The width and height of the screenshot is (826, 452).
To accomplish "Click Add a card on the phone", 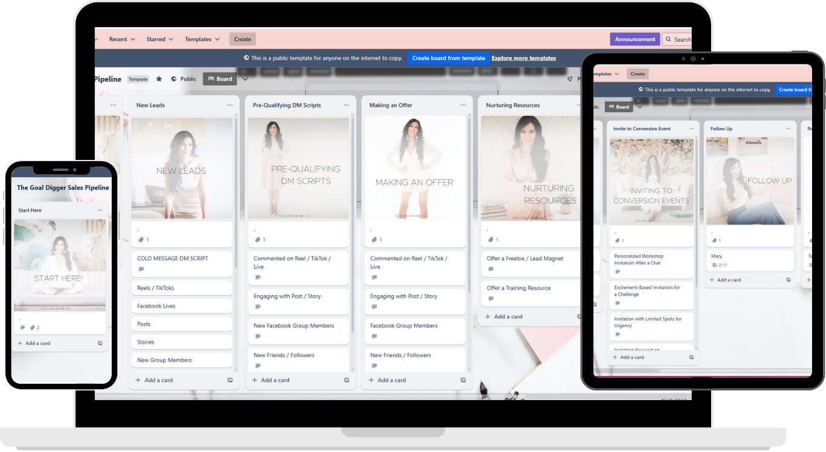I will click(x=34, y=343).
